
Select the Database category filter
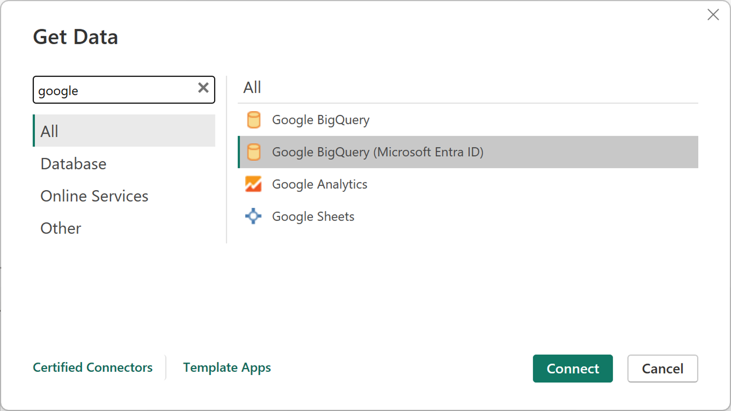click(73, 163)
